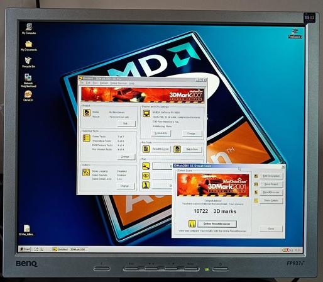Click the NVIDIA GeForce FX adapter text
The height and width of the screenshot is (282, 323).
[167, 113]
